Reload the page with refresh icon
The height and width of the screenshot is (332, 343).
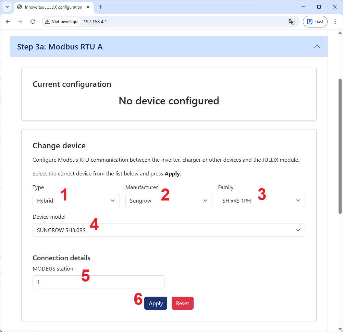point(33,22)
